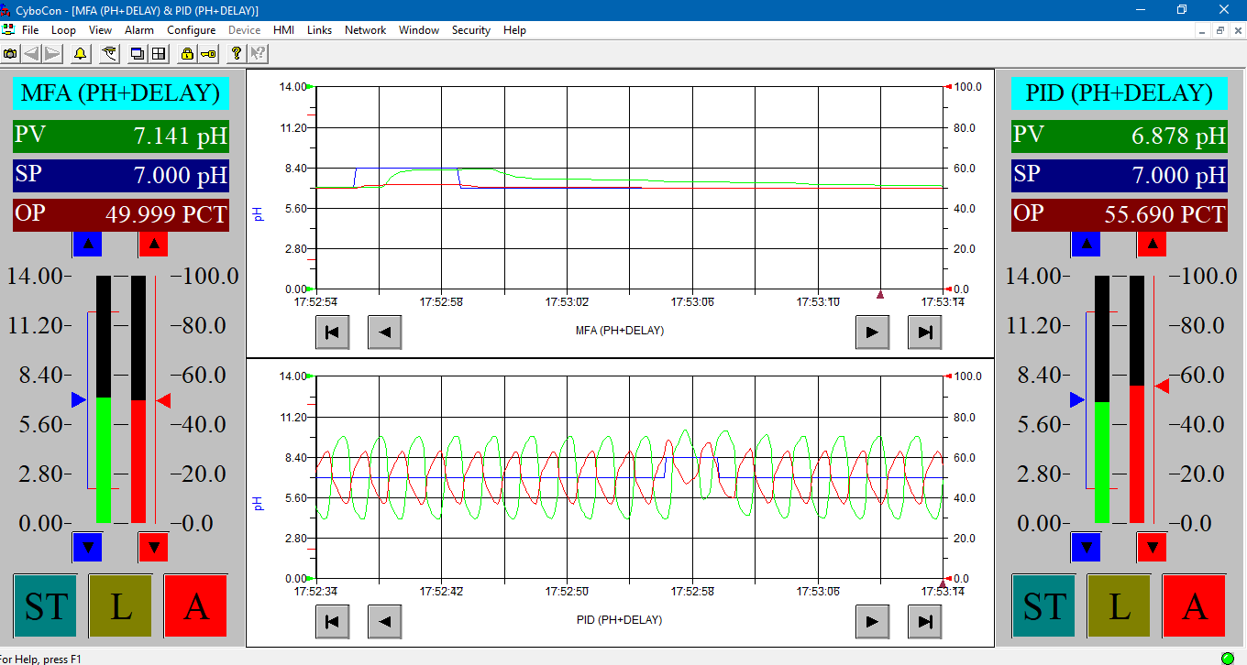Viewport: 1247px width, 665px height.
Task: Open alarms with the yellow bell icon
Action: tap(80, 54)
